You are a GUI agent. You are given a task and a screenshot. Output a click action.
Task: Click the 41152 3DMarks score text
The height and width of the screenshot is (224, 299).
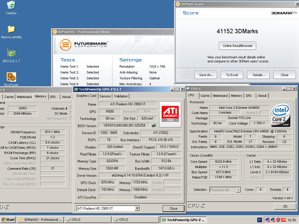click(237, 31)
